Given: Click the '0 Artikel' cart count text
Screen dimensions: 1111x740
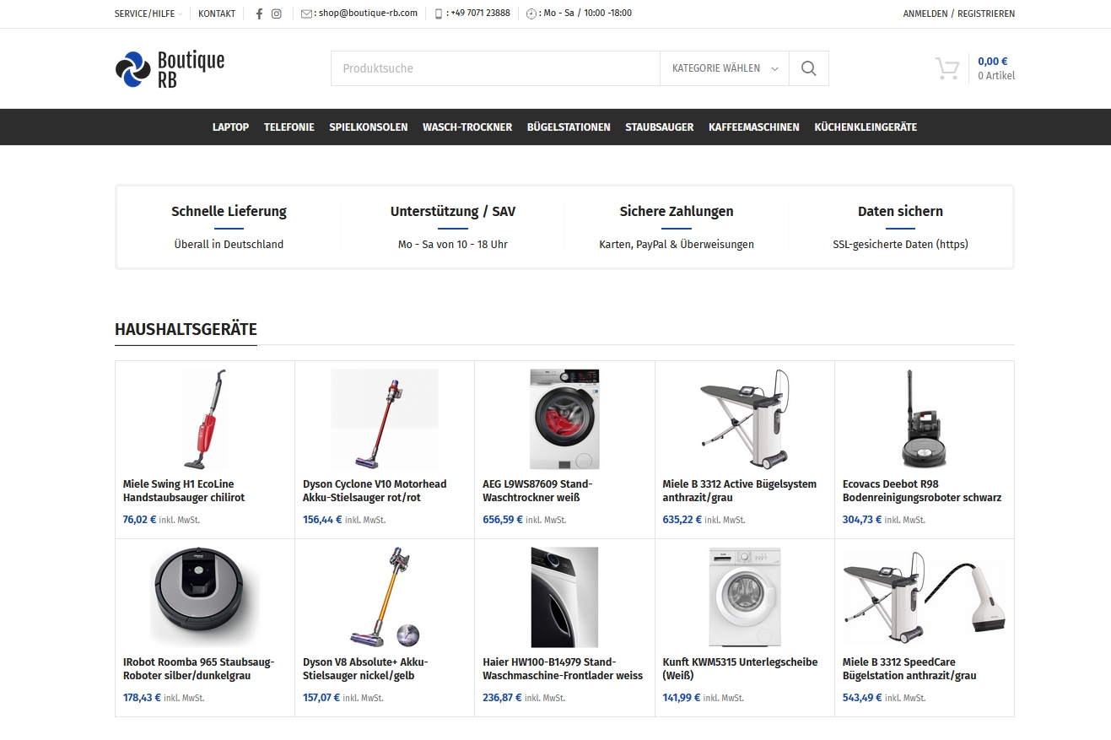Looking at the screenshot, I should 996,76.
